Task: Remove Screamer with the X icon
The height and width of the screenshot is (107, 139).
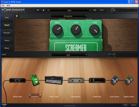Action: 40,95
